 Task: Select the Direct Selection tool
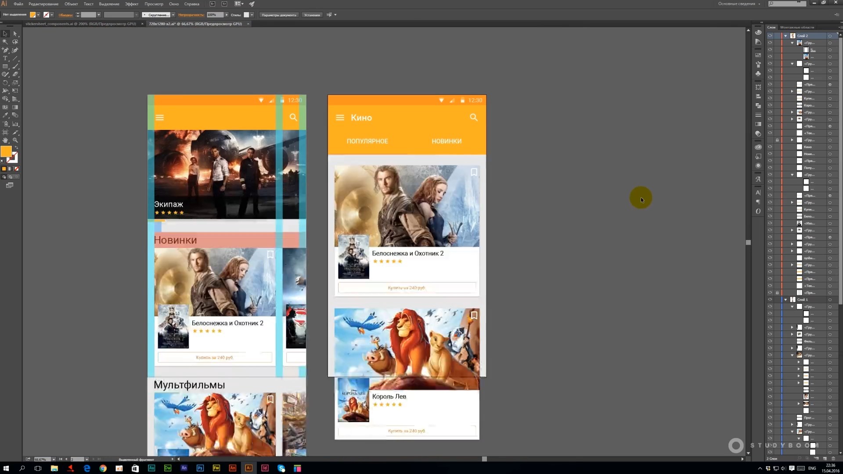tap(15, 34)
